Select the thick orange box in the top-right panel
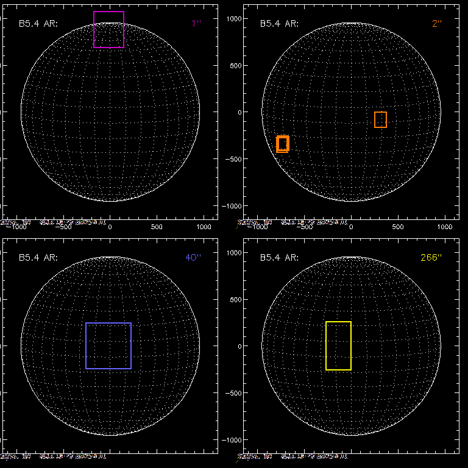The image size is (468, 468). [x=282, y=144]
